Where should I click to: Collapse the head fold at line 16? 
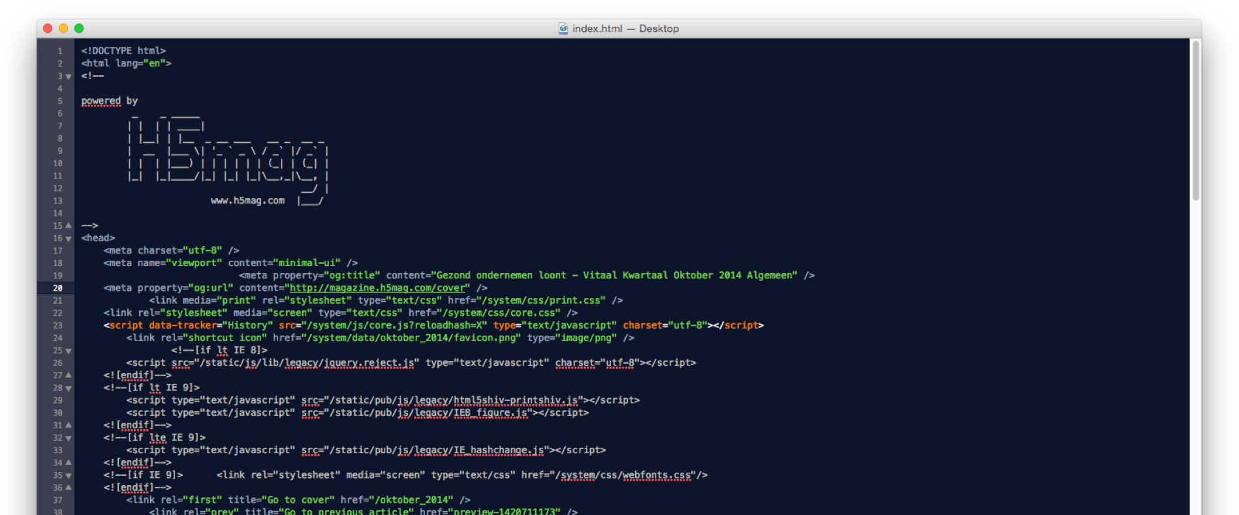69,239
